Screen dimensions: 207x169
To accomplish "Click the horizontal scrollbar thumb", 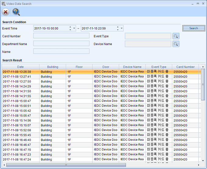I will [66, 165].
